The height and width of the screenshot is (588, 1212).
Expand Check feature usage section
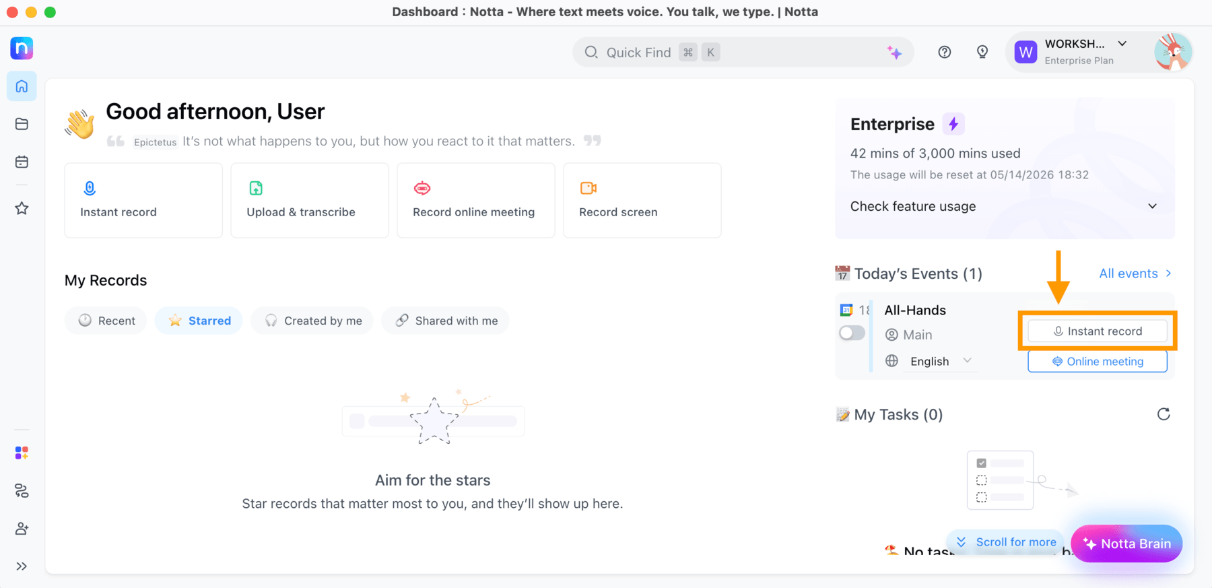pyautogui.click(x=1004, y=206)
